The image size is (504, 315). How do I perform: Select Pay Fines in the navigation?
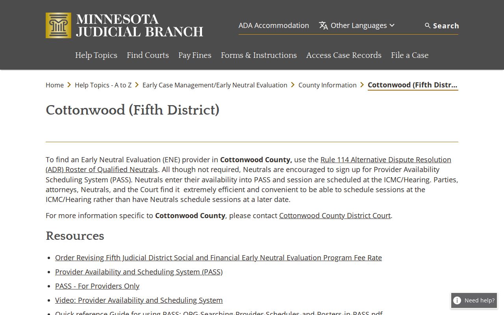[195, 55]
